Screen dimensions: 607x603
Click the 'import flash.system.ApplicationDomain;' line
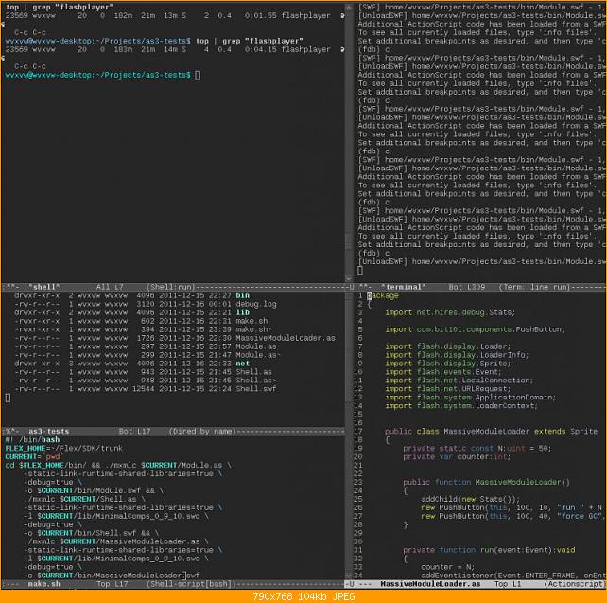pyautogui.click(x=470, y=398)
